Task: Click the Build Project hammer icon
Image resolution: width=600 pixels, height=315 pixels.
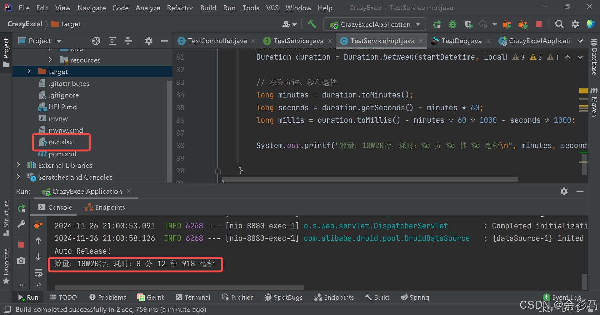Action: (312, 24)
